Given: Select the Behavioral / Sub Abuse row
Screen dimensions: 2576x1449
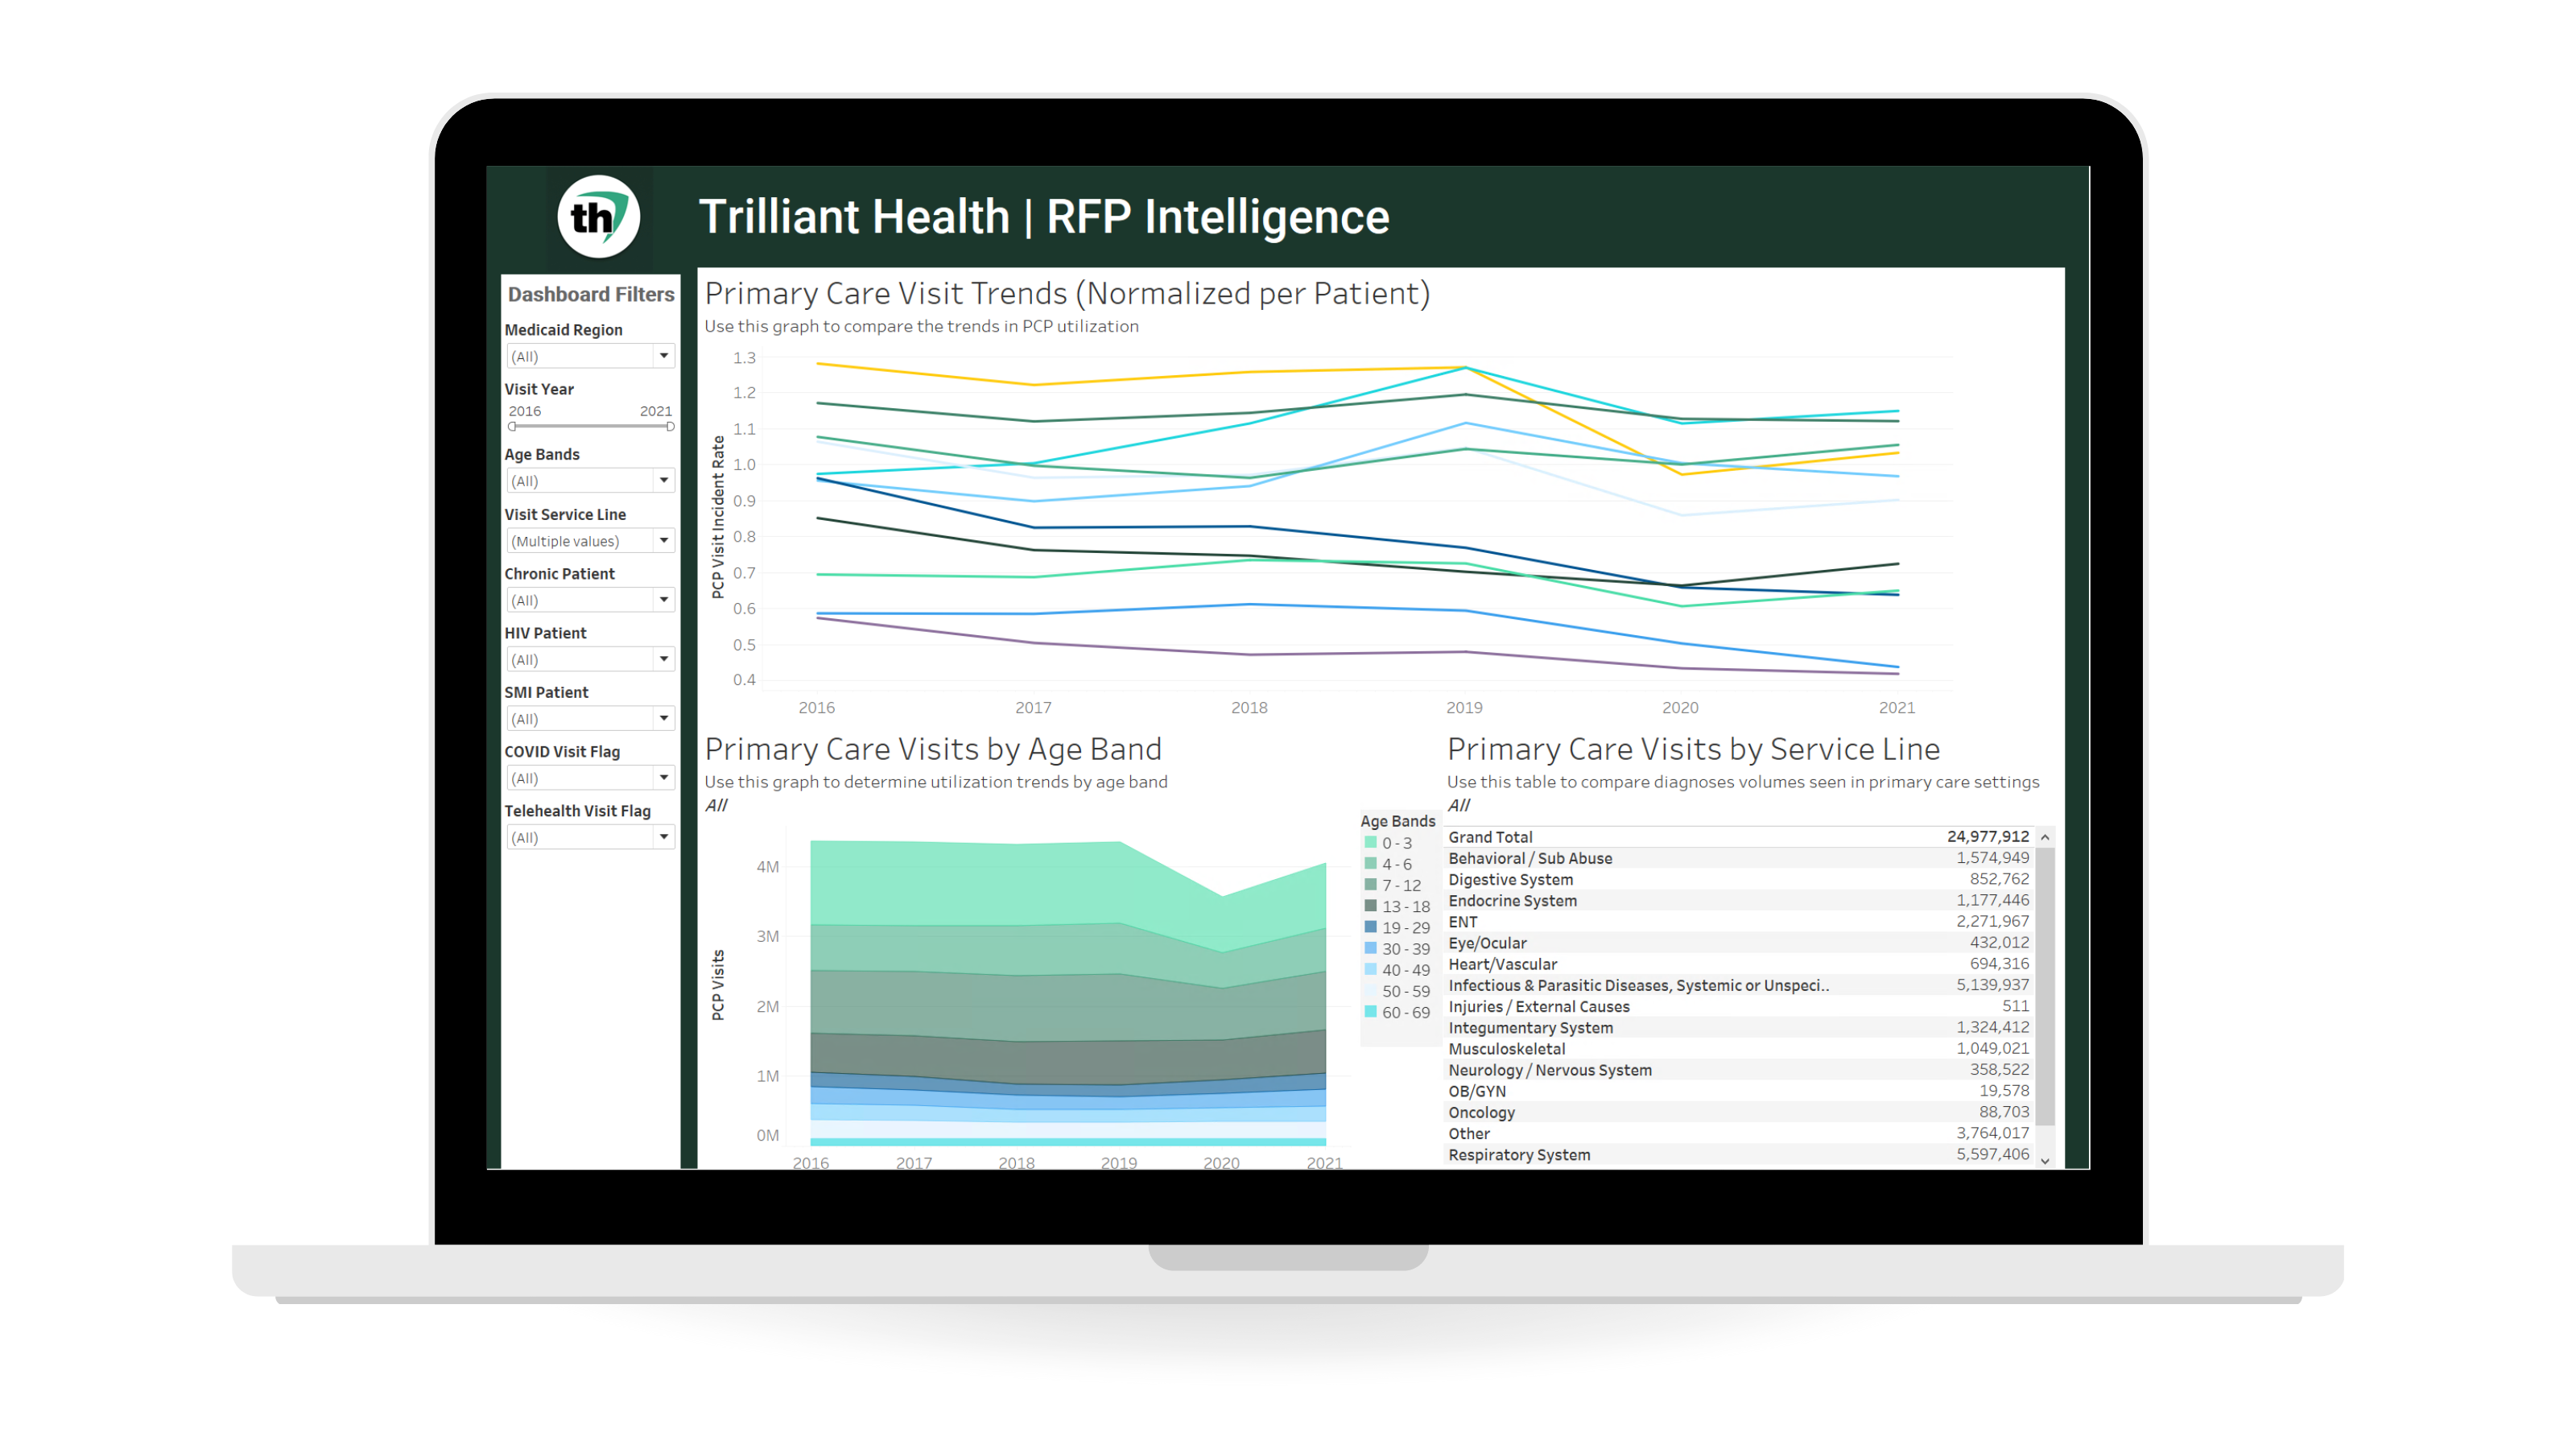Looking at the screenshot, I should tap(1740, 858).
